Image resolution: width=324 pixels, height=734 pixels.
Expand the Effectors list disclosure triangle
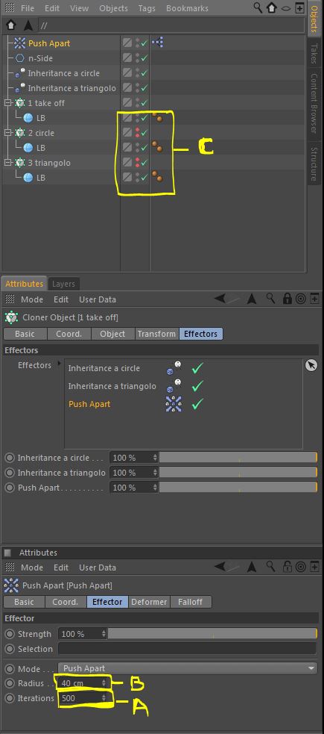59,364
